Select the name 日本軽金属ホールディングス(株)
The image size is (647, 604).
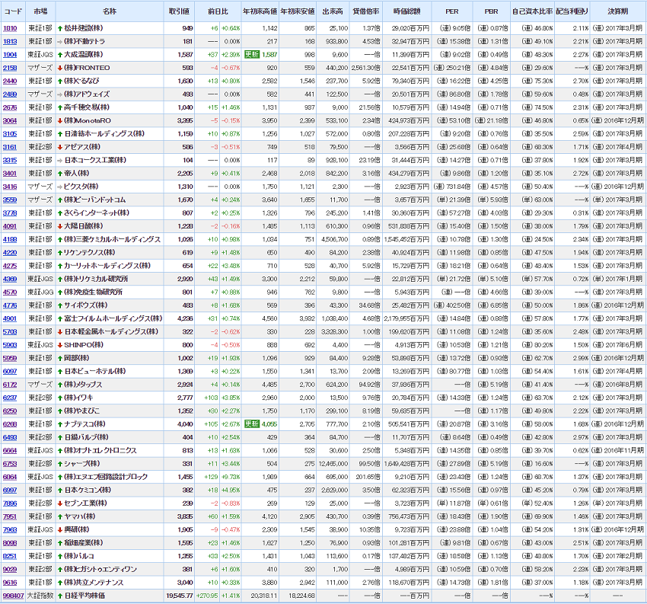tap(111, 332)
